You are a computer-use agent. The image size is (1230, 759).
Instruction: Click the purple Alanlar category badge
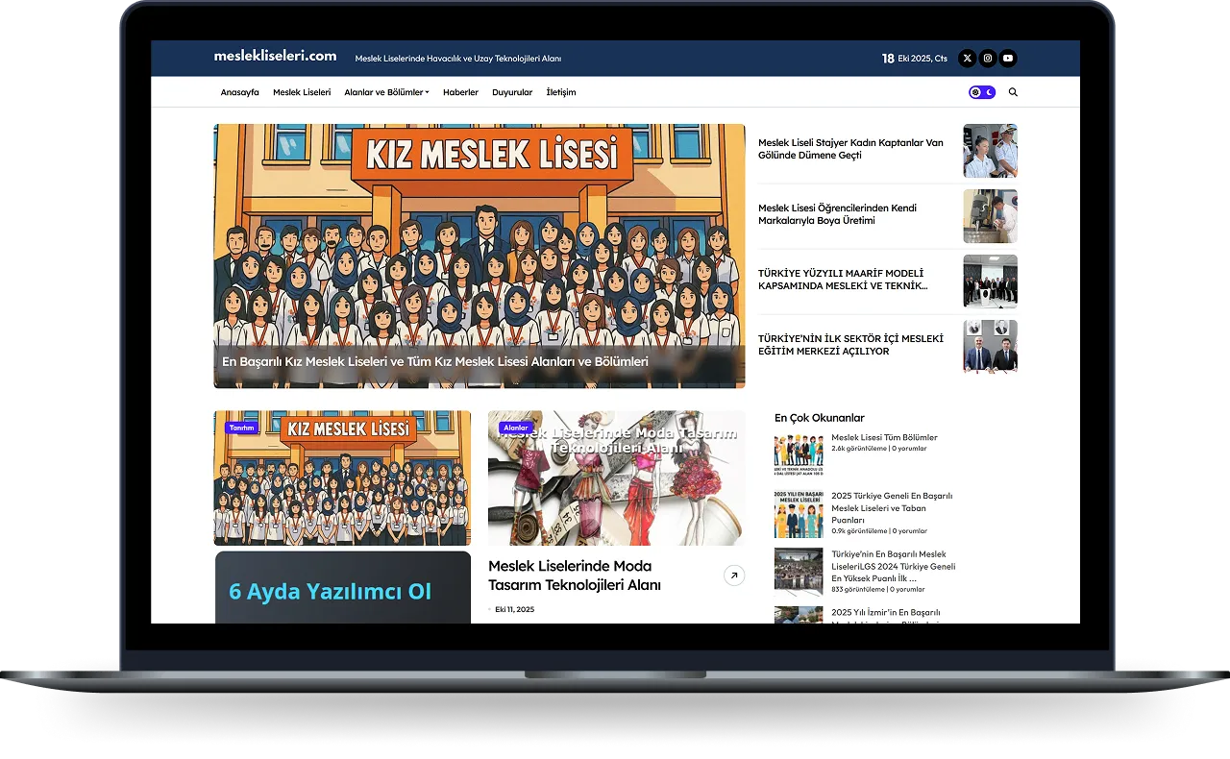(516, 428)
